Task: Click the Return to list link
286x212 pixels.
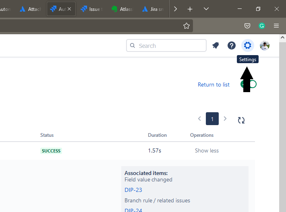Action: (x=213, y=85)
